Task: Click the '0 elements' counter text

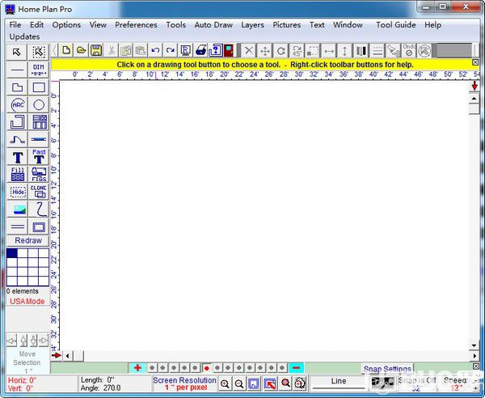Action: pos(23,291)
